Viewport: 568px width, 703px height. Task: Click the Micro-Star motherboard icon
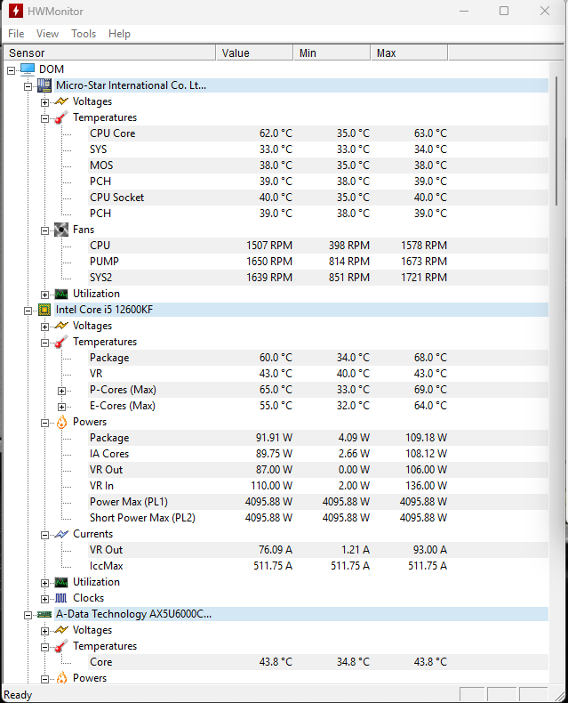point(44,85)
